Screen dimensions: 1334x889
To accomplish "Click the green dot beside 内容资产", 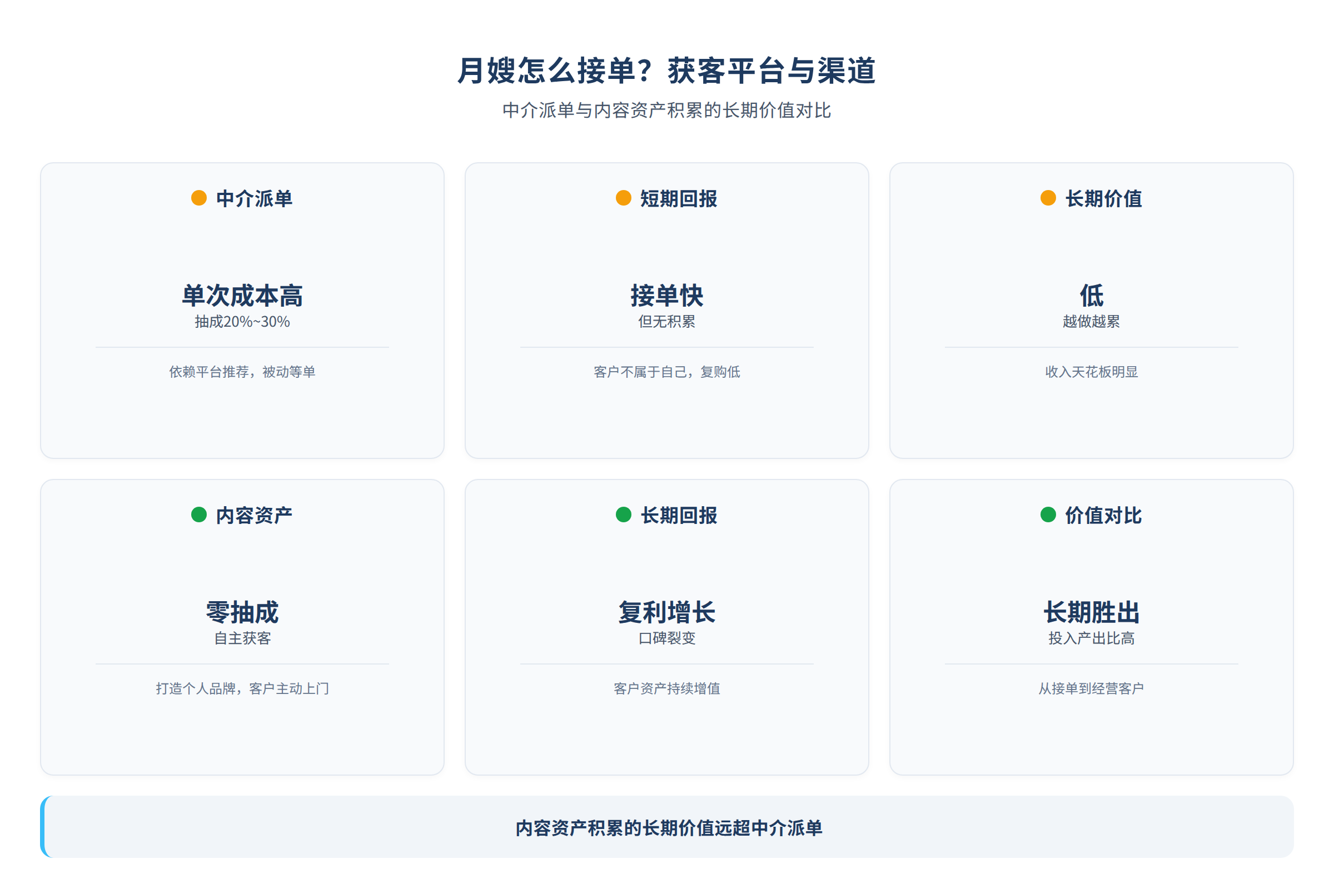I will click(x=198, y=515).
